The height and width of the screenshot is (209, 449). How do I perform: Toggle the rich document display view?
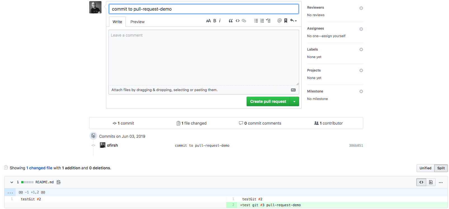point(431,182)
